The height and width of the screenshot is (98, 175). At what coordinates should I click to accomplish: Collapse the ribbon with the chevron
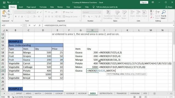[174, 21]
